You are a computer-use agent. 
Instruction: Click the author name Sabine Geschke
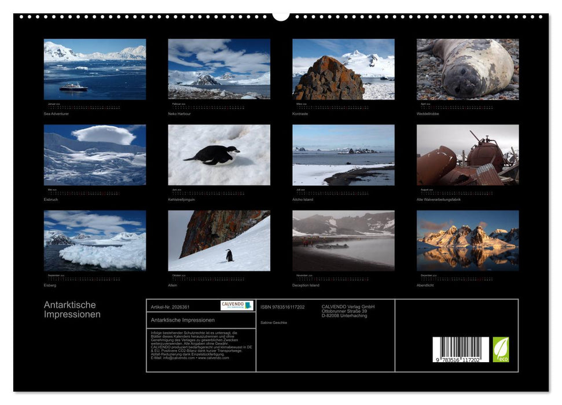274,322
